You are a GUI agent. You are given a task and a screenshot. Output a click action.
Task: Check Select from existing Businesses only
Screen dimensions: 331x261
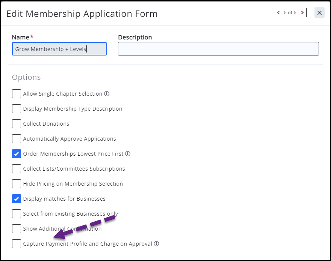pos(17,214)
